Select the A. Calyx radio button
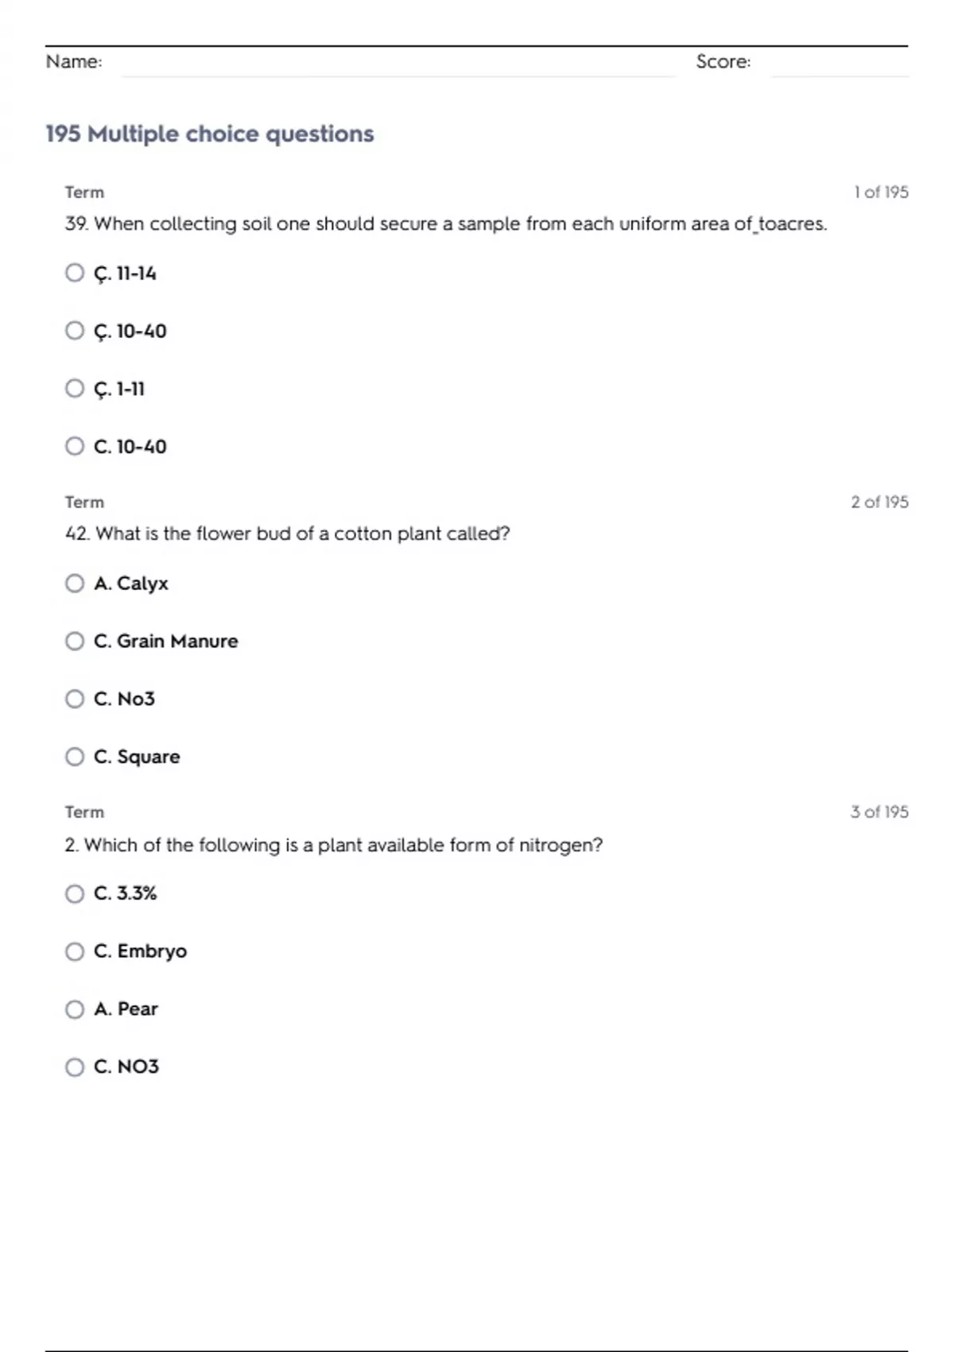Viewport: 954px width, 1352px height. click(75, 583)
